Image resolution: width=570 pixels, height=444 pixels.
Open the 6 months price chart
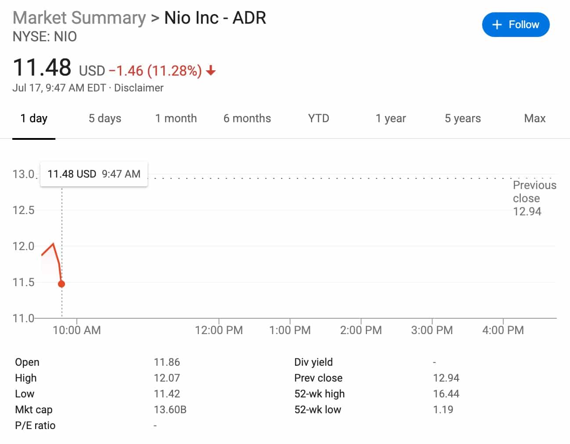(247, 118)
